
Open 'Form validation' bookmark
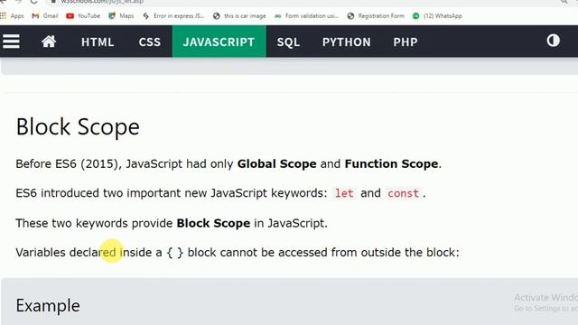pos(306,16)
